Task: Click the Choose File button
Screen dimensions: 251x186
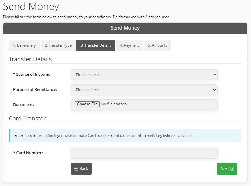Action: [87, 104]
